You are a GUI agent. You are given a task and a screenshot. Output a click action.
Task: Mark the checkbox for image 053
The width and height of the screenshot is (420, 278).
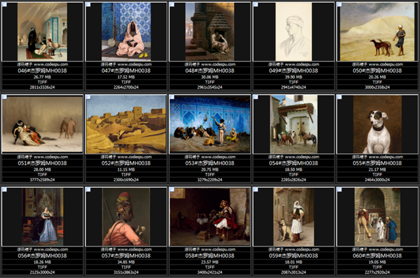tap(172, 97)
